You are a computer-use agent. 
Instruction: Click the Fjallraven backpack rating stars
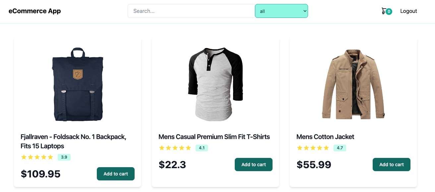[x=37, y=157]
